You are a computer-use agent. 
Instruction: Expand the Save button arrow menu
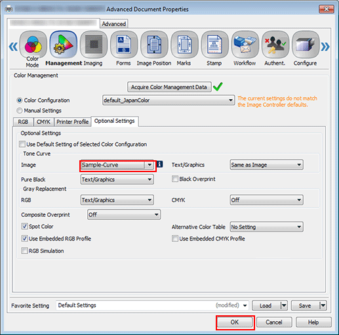point(323,305)
